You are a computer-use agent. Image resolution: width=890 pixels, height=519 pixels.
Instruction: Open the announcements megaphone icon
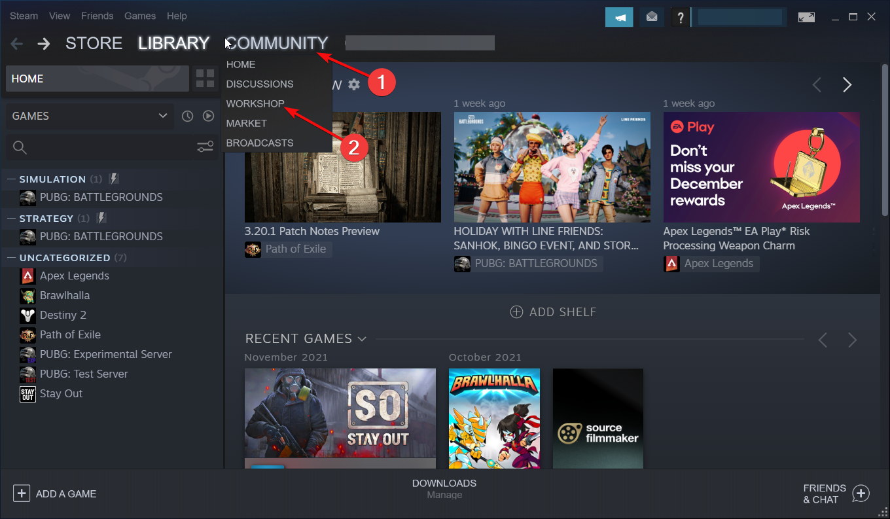619,17
